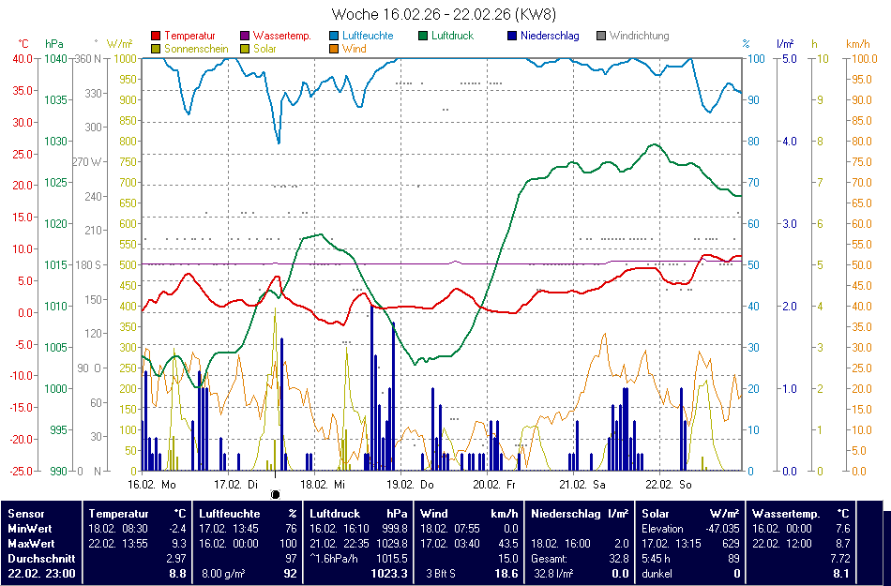Image resolution: width=891 pixels, height=586 pixels.
Task: Click the moon phase marker below the chart
Action: pos(275,494)
